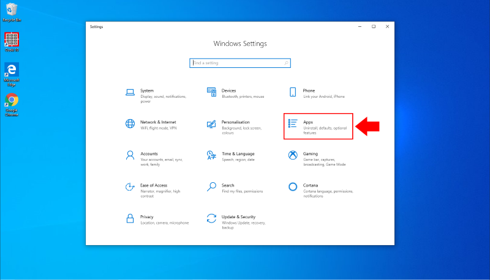Open the Time & Language icon
The width and height of the screenshot is (490, 280).
211,155
